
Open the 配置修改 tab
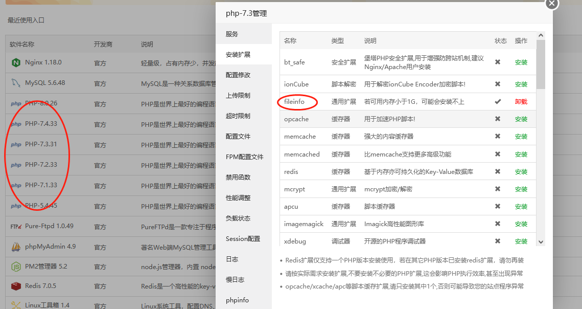244,75
